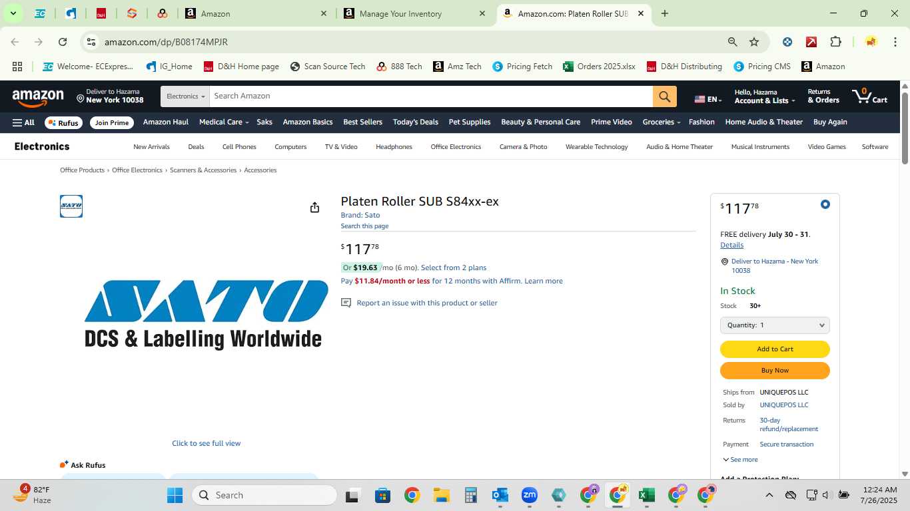
Task: Click the Amazon logo home link
Action: (38, 97)
